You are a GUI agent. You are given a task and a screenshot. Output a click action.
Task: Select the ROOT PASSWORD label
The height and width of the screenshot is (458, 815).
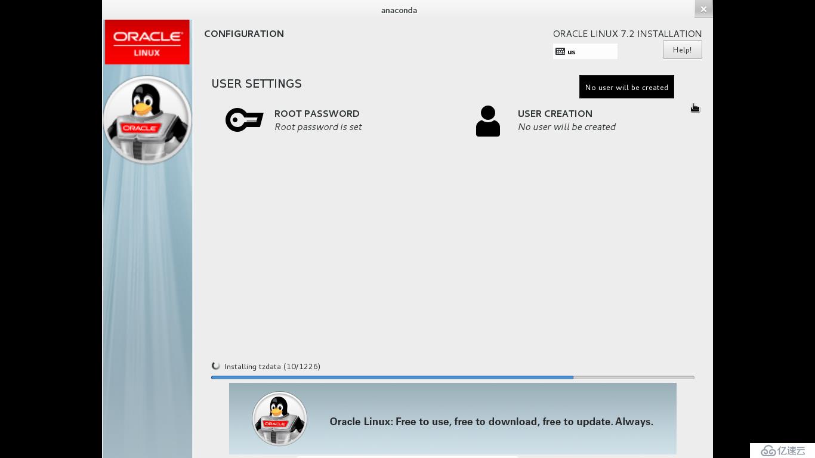pos(317,113)
